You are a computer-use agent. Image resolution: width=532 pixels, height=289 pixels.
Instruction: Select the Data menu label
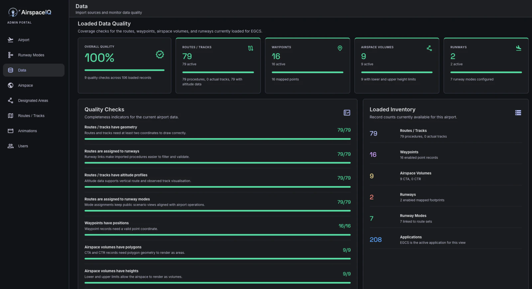coord(22,70)
